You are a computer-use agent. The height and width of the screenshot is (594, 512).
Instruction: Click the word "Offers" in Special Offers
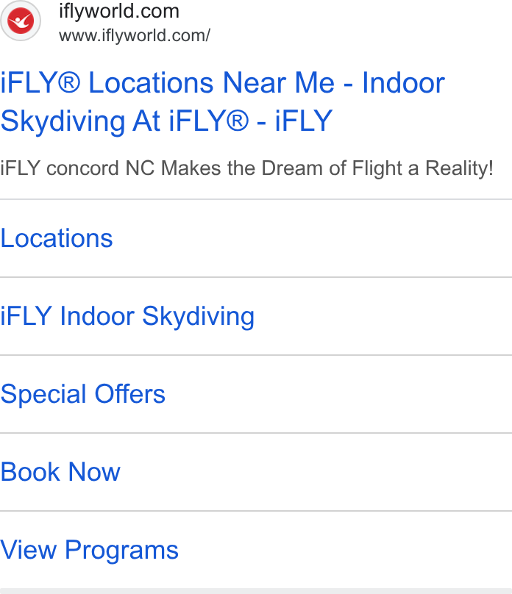pyautogui.click(x=130, y=394)
